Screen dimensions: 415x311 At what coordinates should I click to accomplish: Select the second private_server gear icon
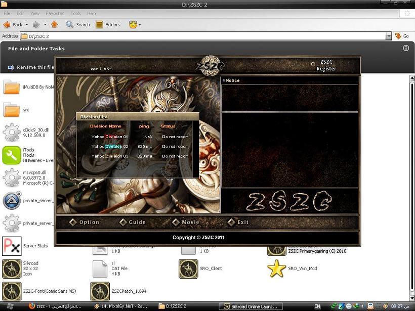coord(12,223)
